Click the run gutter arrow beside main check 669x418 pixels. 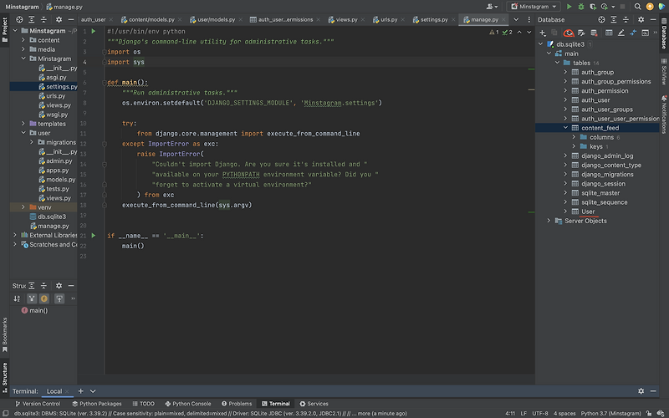[94, 236]
